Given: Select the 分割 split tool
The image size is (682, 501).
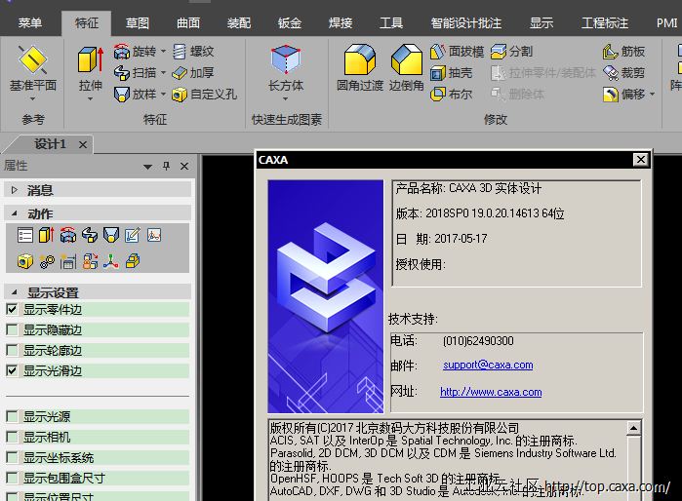Looking at the screenshot, I should (x=511, y=52).
